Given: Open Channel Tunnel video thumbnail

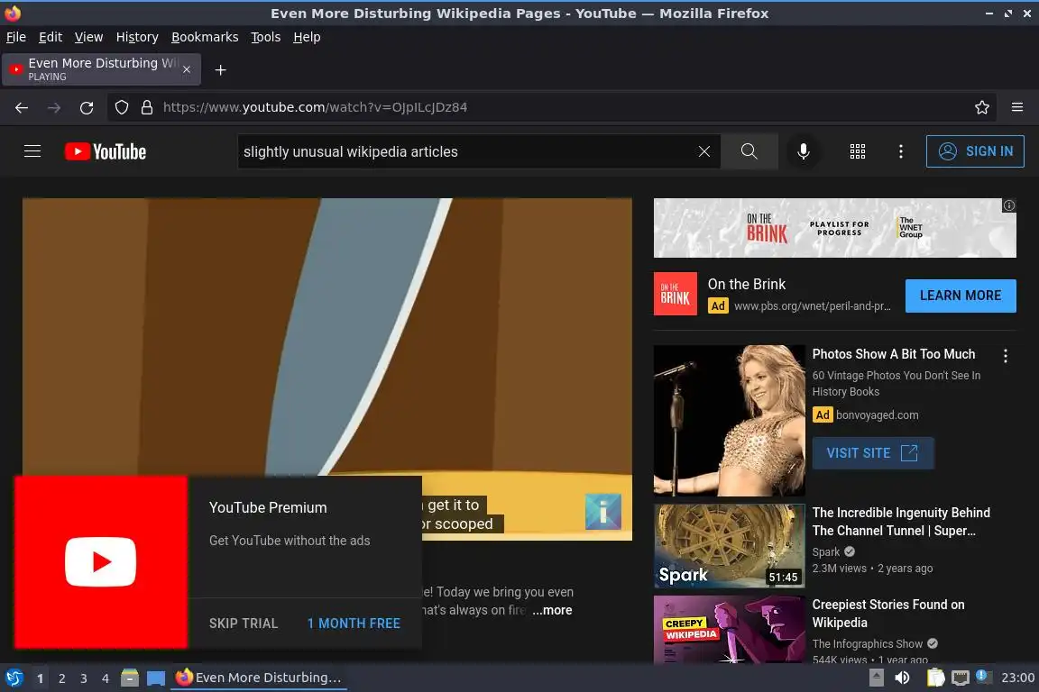Looking at the screenshot, I should click(729, 546).
